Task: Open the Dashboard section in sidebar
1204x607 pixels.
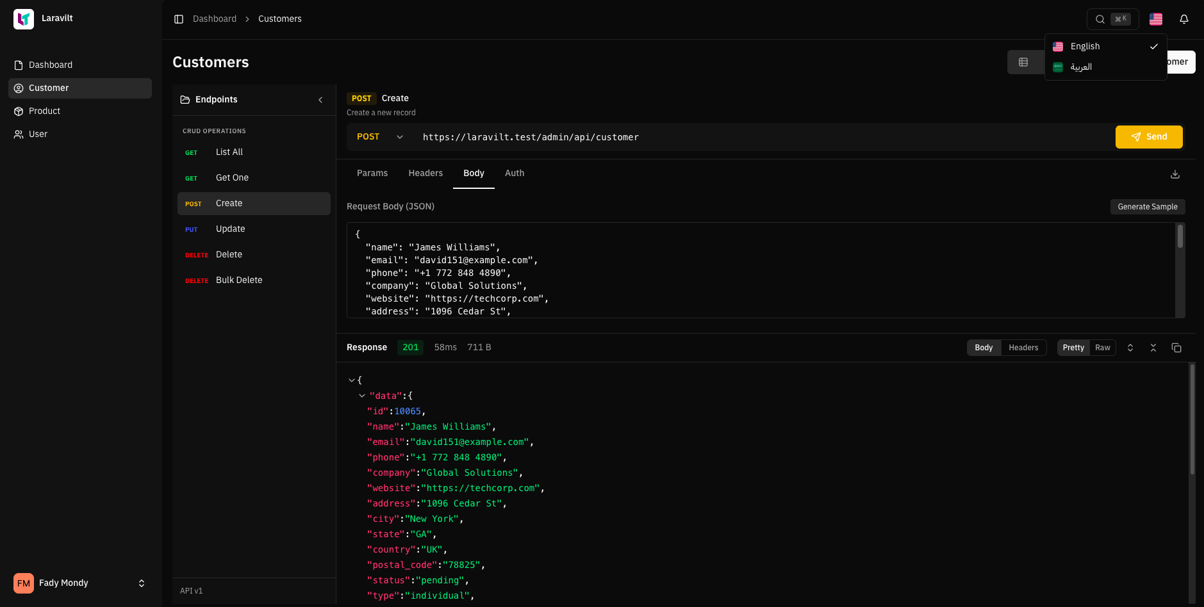Action: coord(50,65)
